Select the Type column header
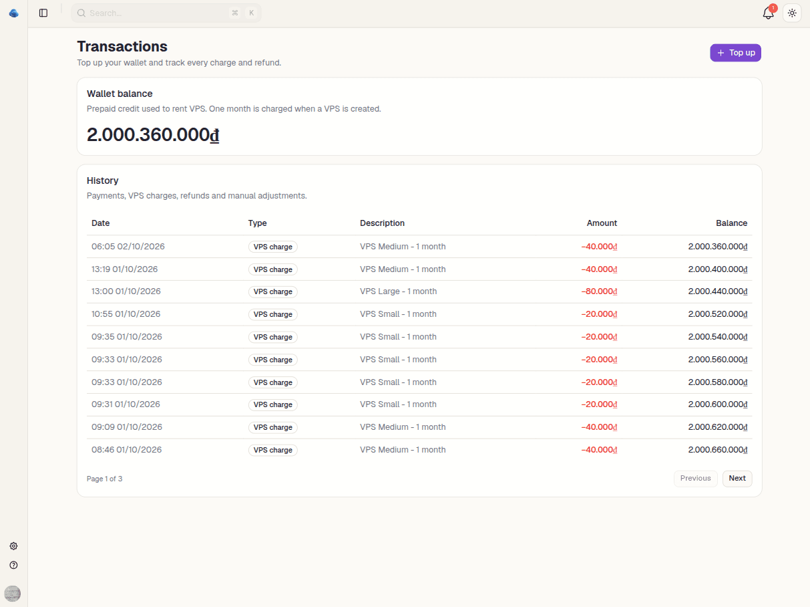This screenshot has height=607, width=810. coord(257,223)
